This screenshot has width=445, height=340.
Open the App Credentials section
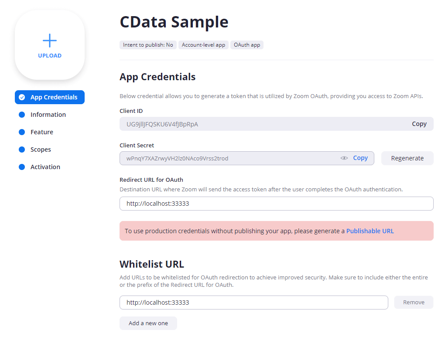[x=54, y=97]
